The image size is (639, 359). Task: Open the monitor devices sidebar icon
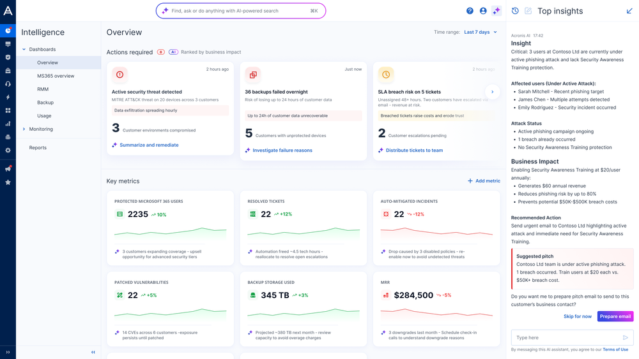coord(8,44)
